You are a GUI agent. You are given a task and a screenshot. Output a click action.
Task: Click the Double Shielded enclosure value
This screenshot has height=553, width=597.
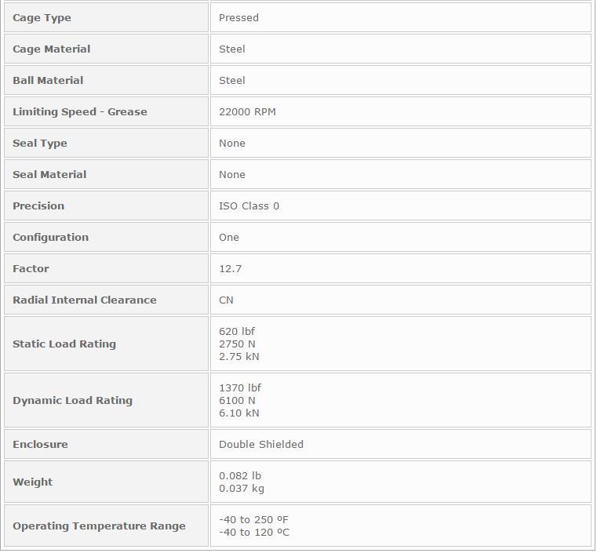click(x=261, y=444)
